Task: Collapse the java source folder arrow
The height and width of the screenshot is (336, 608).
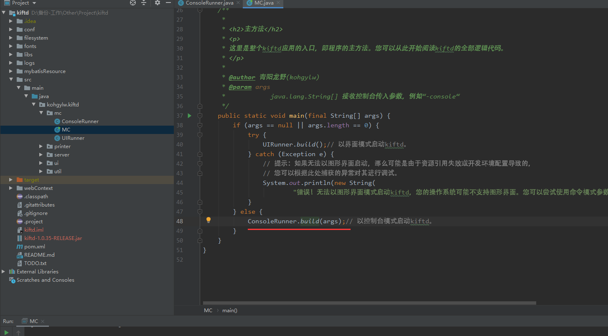Action: point(26,96)
